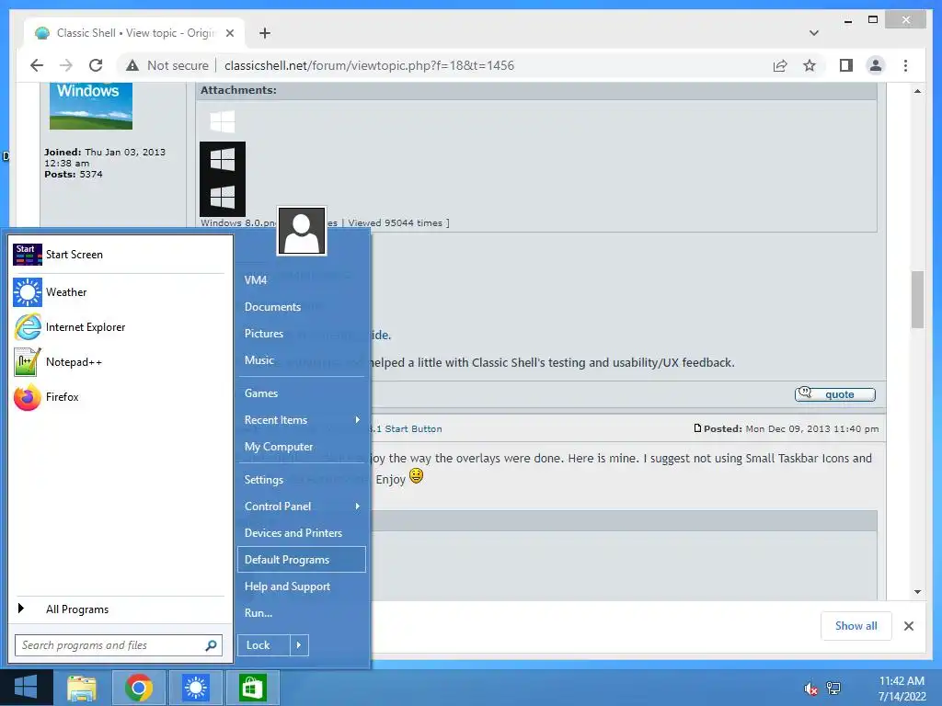The height and width of the screenshot is (706, 942).
Task: Open My Computer from Start menu
Action: tap(279, 447)
